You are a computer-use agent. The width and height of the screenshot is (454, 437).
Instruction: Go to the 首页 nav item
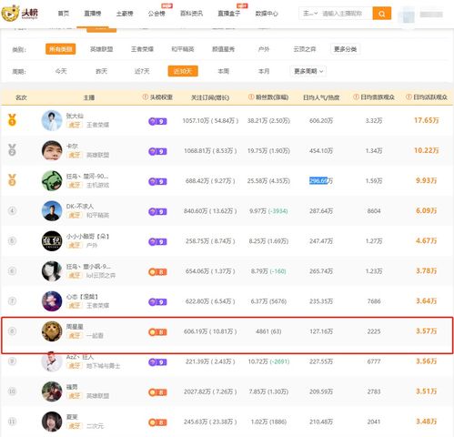click(x=64, y=14)
